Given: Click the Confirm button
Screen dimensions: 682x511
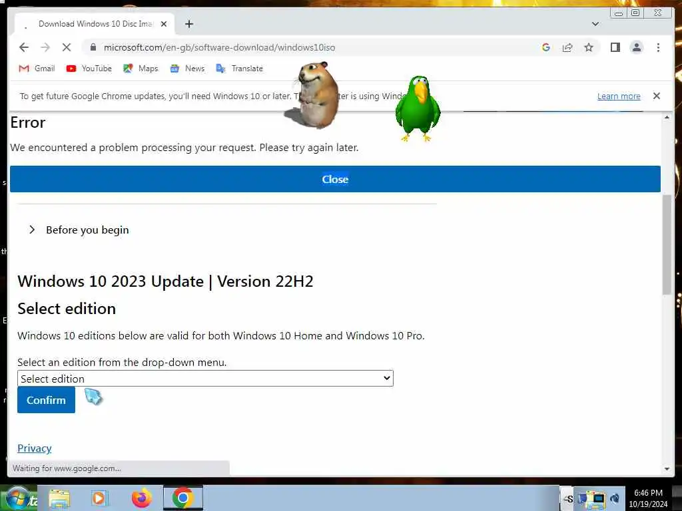Looking at the screenshot, I should click(x=46, y=400).
